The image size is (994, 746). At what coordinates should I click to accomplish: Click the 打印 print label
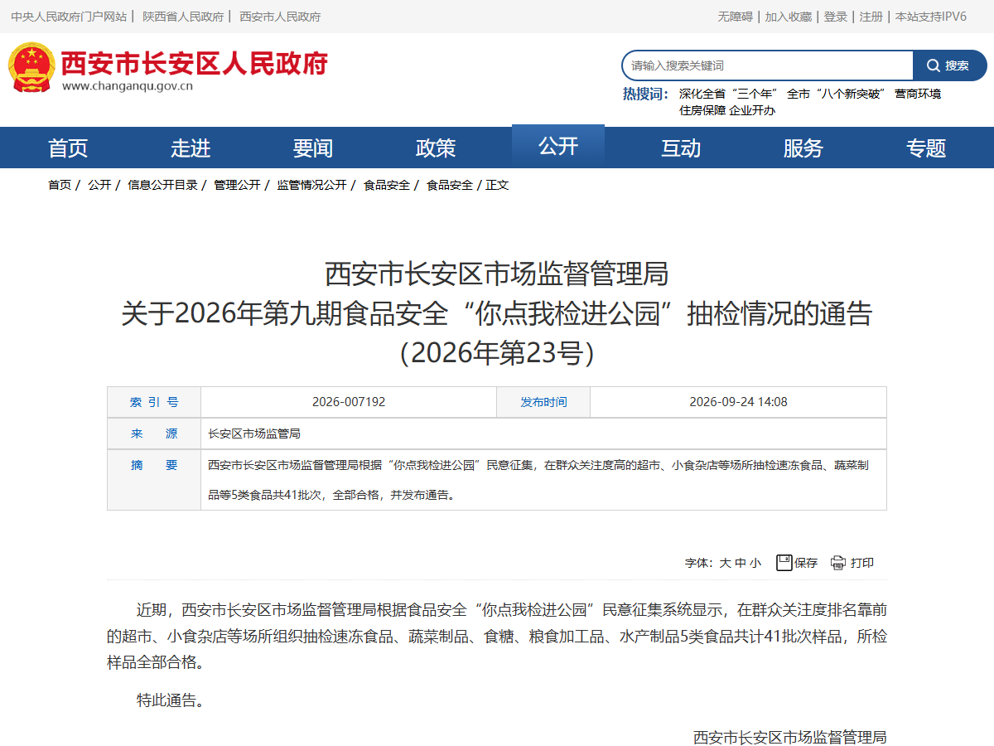click(862, 563)
